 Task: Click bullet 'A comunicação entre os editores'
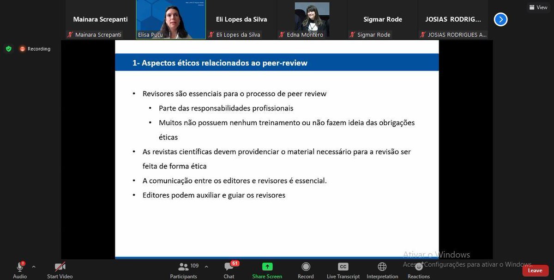pyautogui.click(x=235, y=181)
